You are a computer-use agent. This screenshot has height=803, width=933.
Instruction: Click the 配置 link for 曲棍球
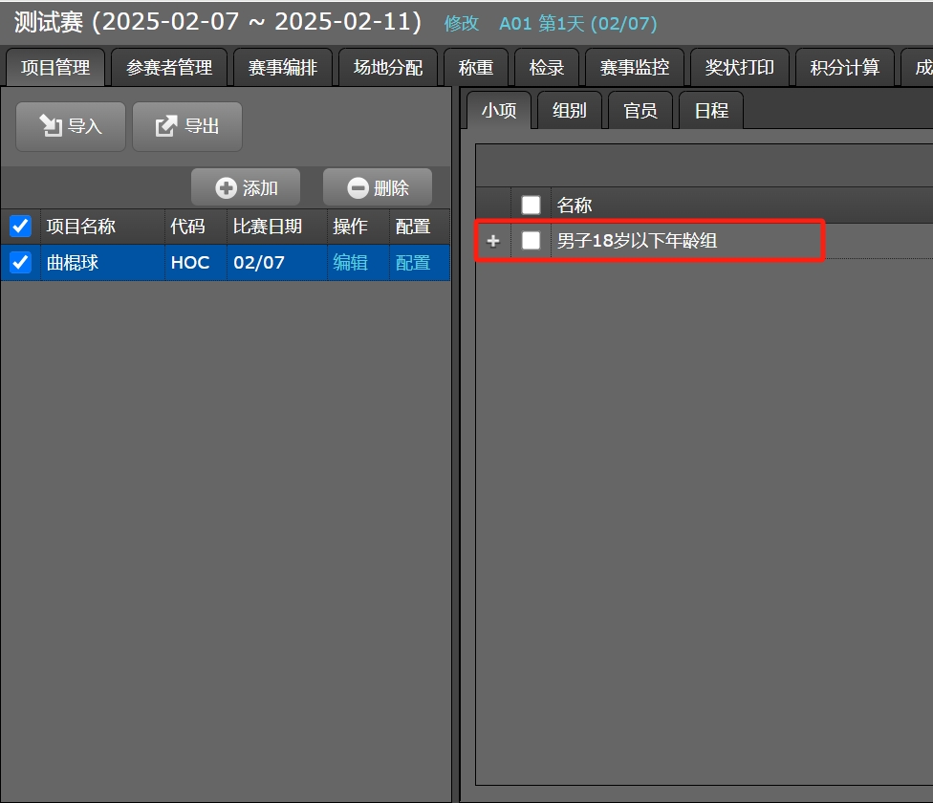pyautogui.click(x=413, y=262)
